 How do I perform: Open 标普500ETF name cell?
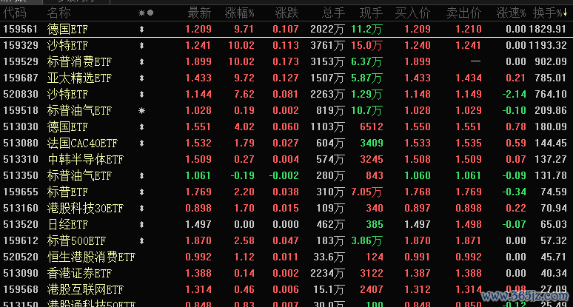coord(76,240)
